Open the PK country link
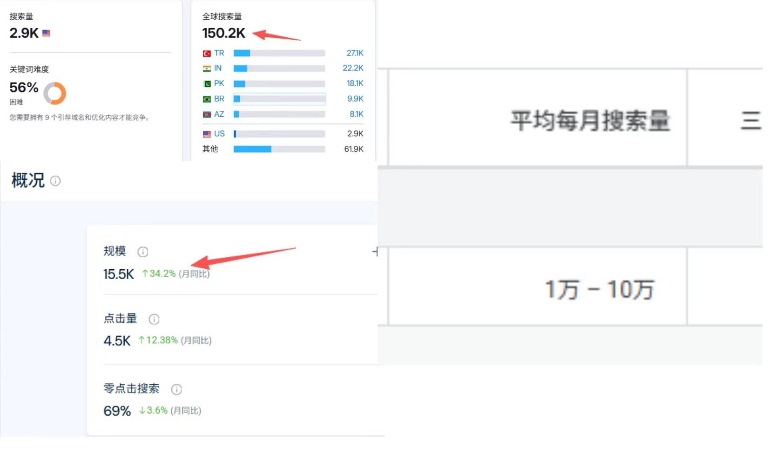 click(219, 83)
